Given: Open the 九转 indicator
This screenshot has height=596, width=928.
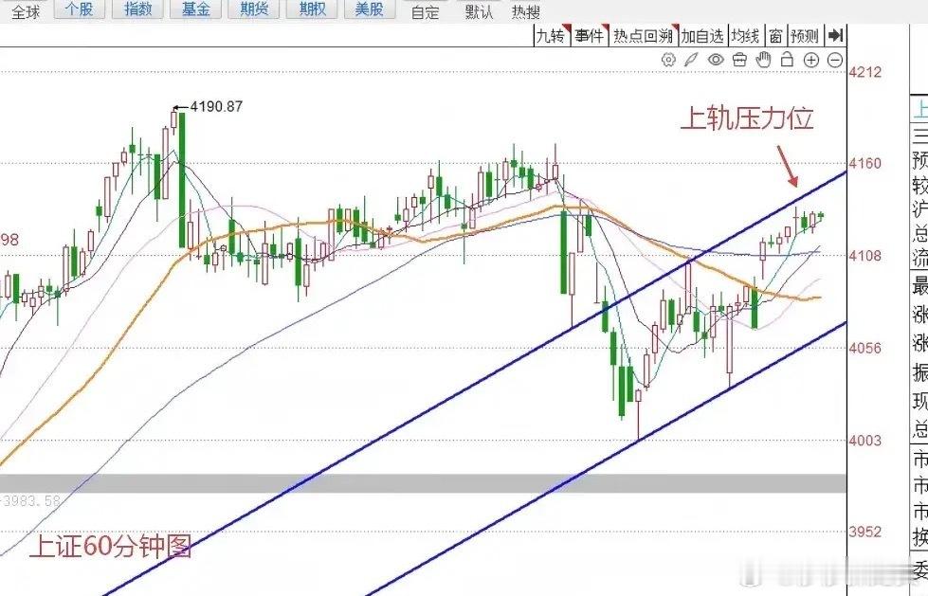Looking at the screenshot, I should tap(552, 36).
